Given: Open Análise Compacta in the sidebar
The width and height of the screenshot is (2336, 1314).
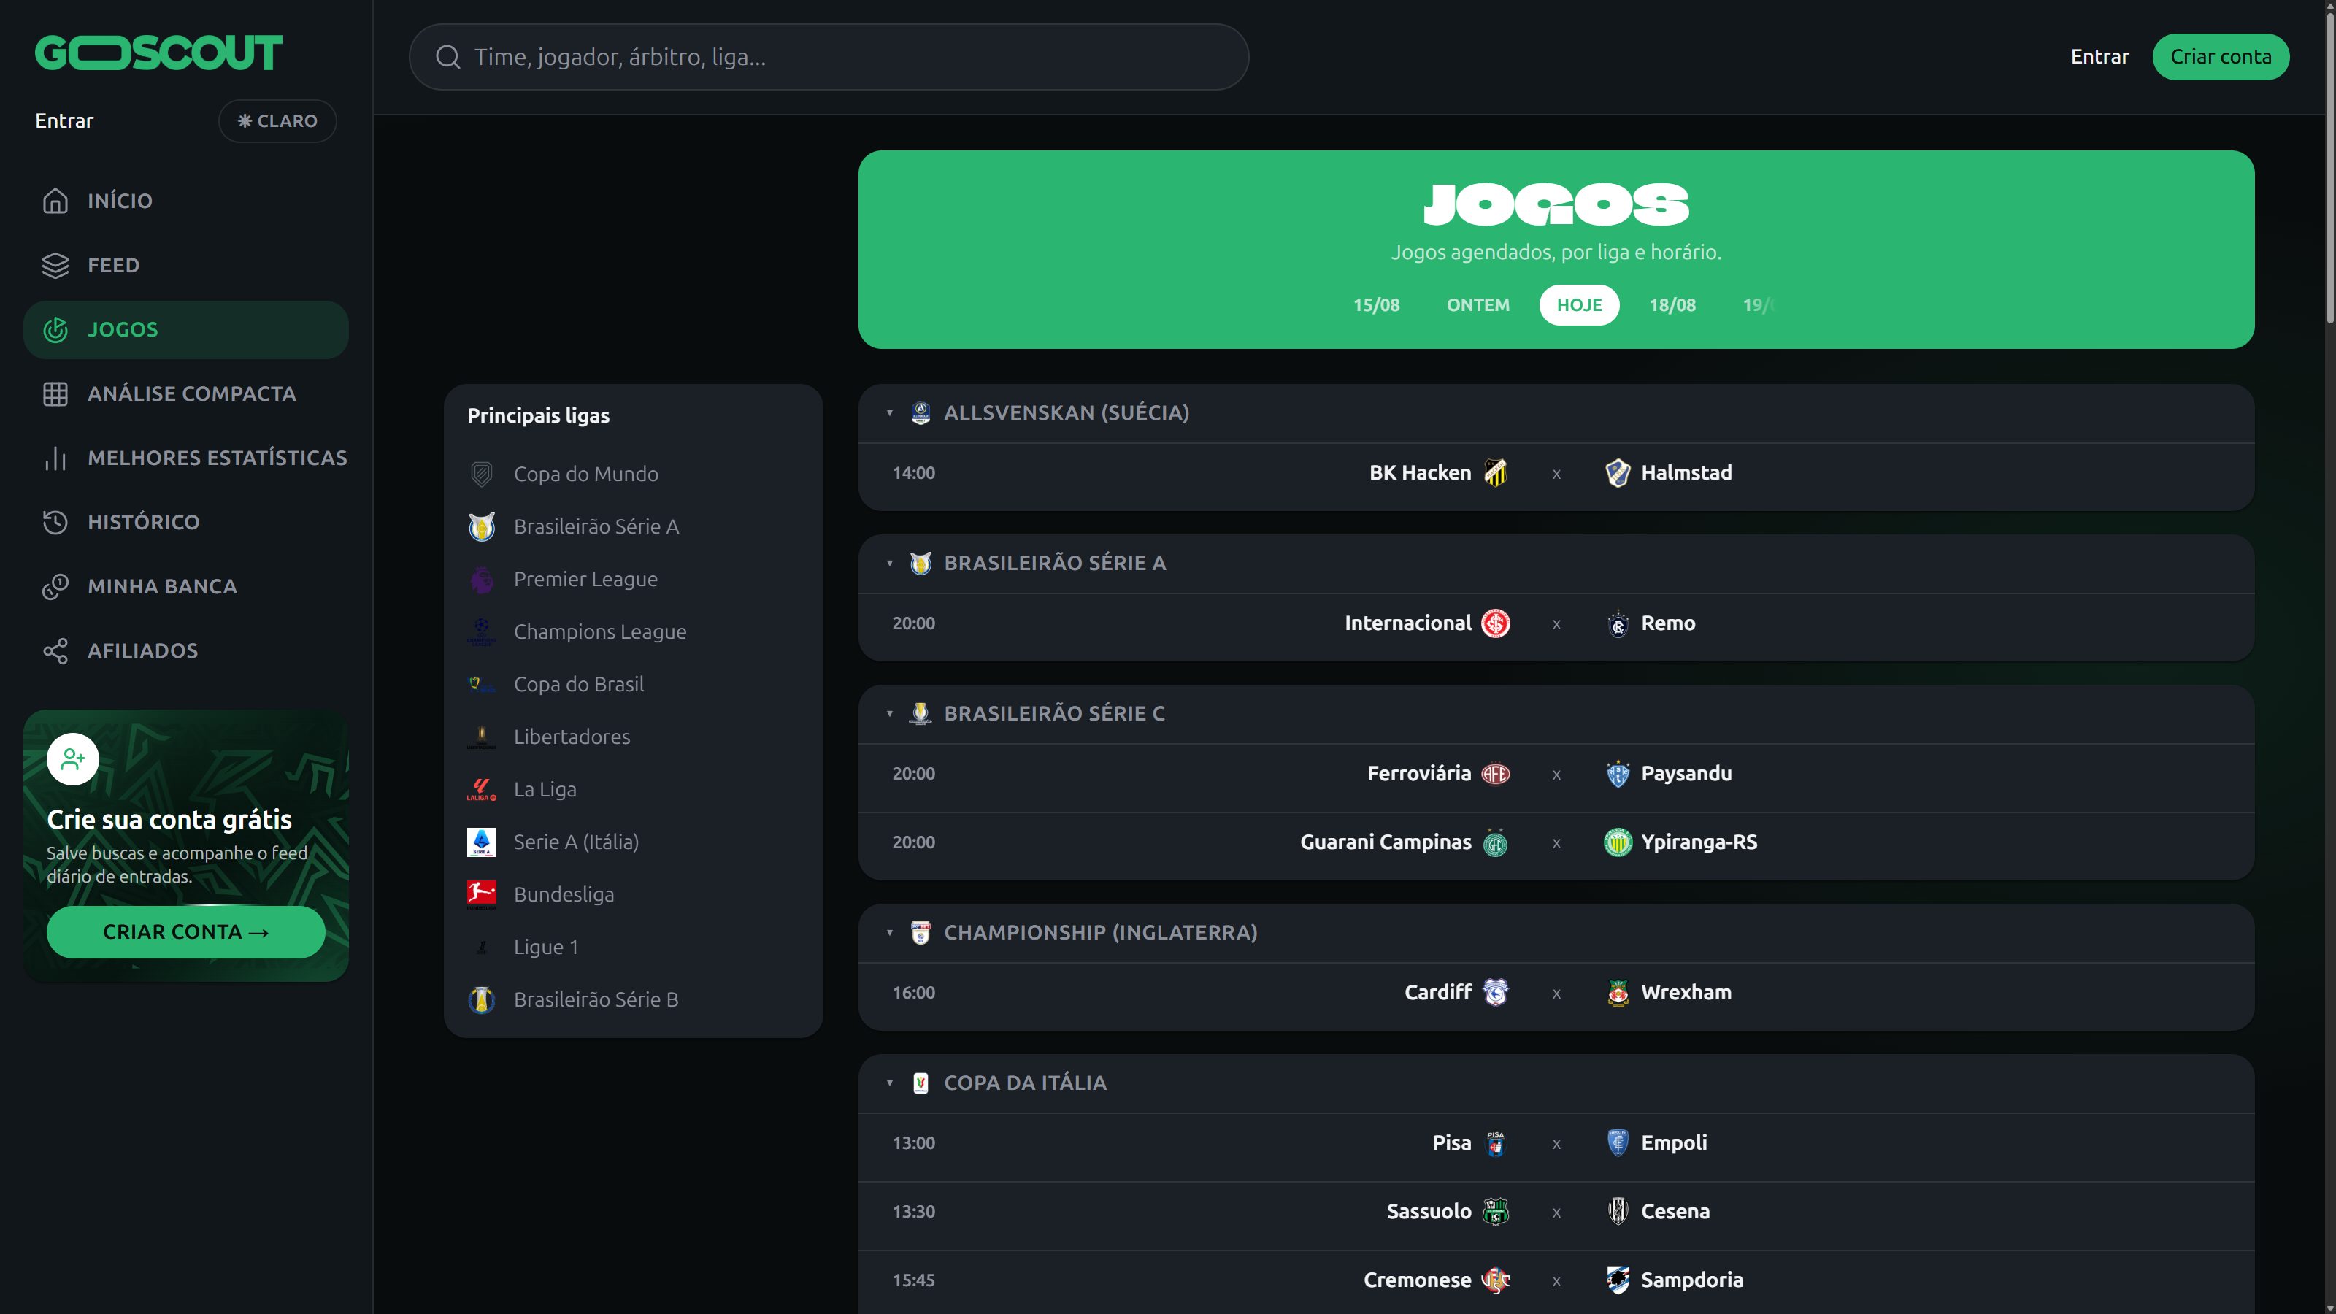Looking at the screenshot, I should click(186, 393).
